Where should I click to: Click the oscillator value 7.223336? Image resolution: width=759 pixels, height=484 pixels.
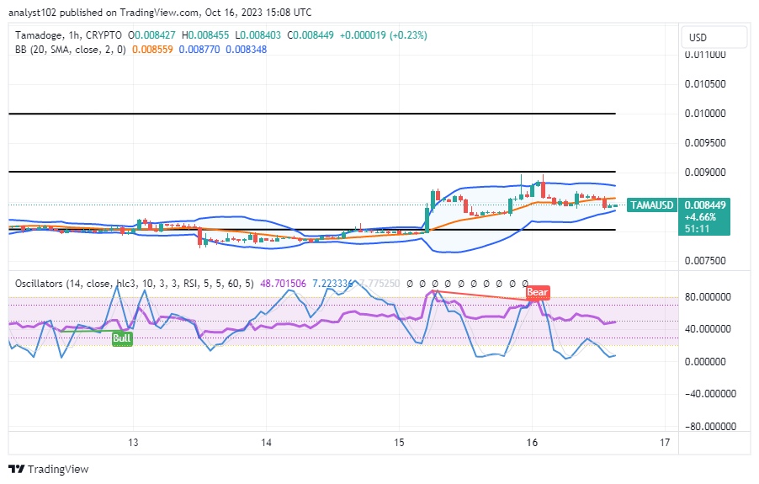332,284
